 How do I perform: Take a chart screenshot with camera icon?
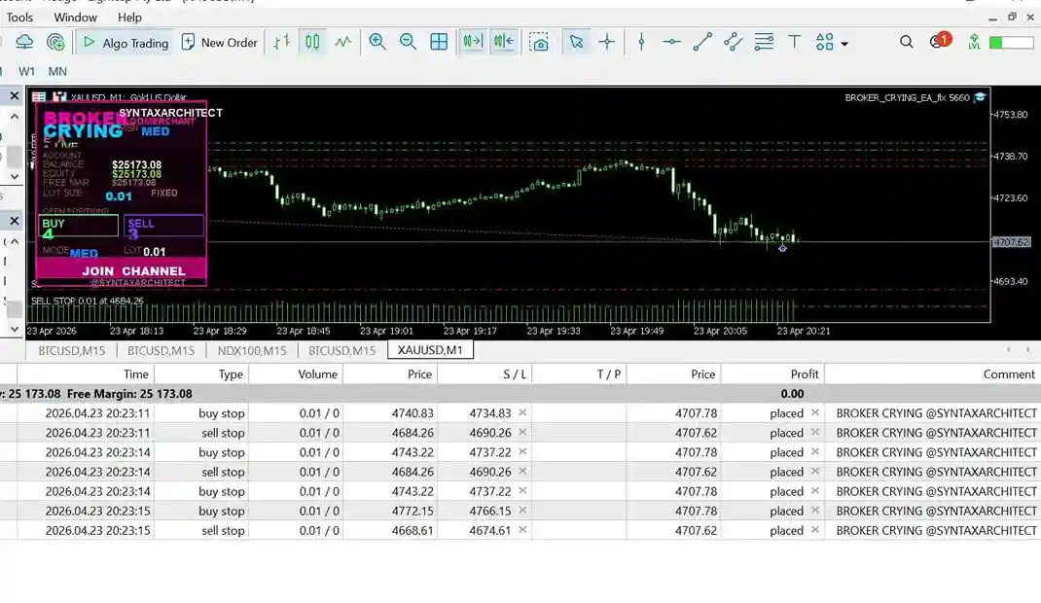tap(539, 42)
